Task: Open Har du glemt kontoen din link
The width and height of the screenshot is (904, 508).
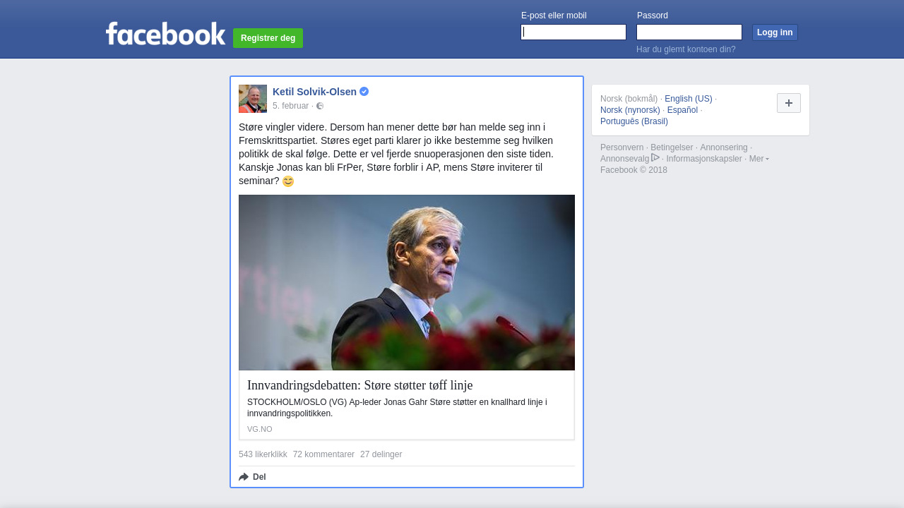Action: click(686, 49)
